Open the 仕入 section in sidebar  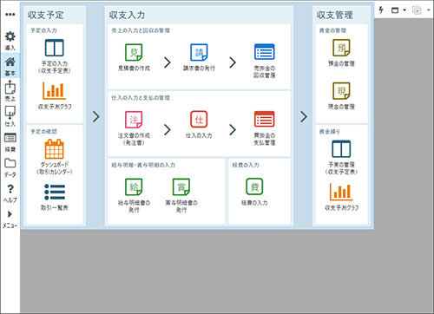(x=10, y=116)
